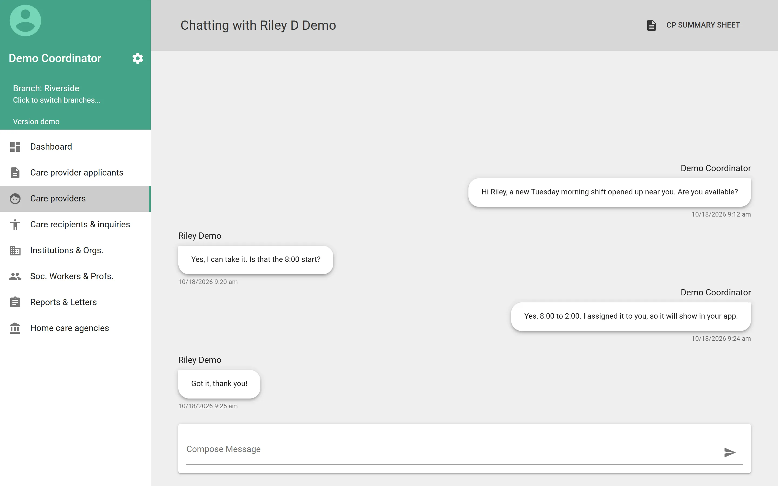Open settings via the gear icon
This screenshot has height=486, width=778.
[138, 58]
